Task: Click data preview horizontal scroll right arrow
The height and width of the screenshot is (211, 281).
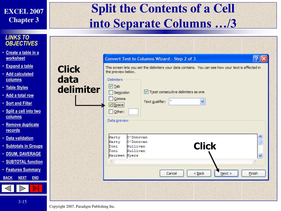Action: pos(254,161)
